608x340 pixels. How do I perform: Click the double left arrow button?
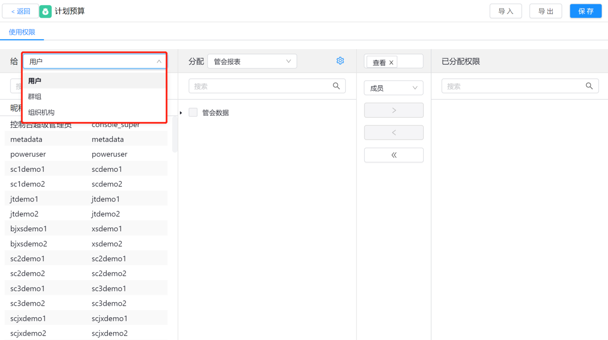pyautogui.click(x=393, y=155)
